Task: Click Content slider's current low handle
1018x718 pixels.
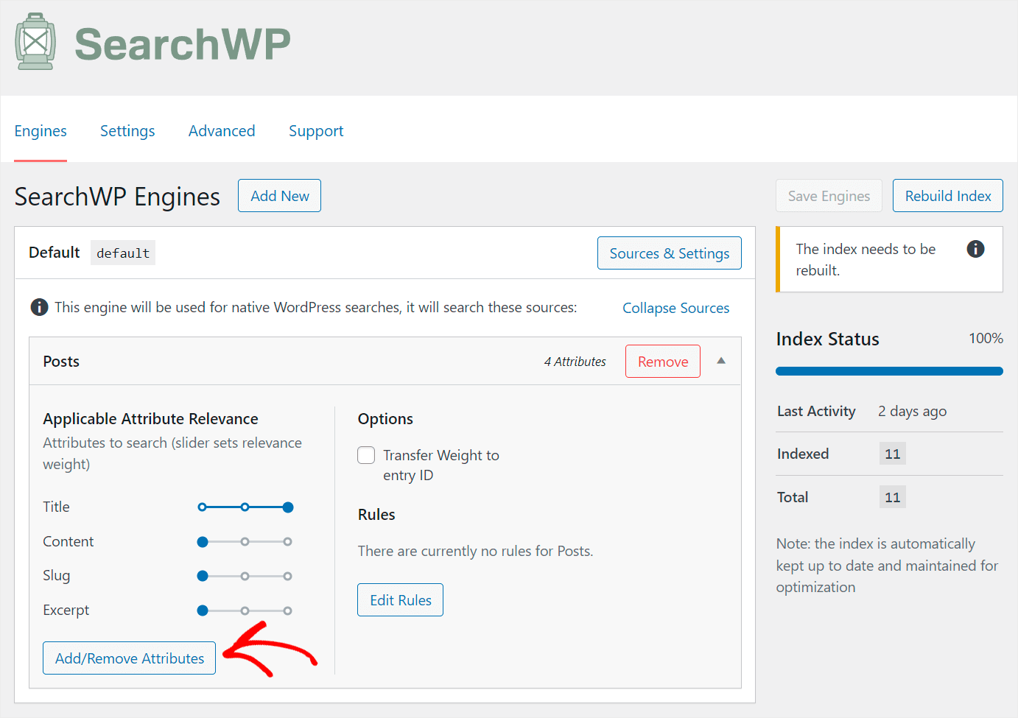Action: pyautogui.click(x=203, y=541)
